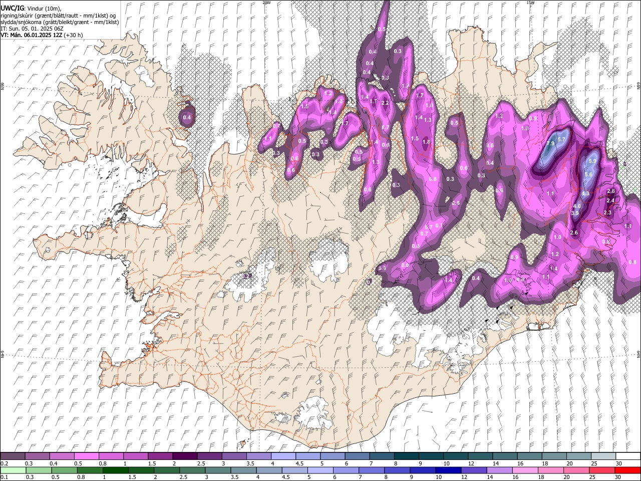Click the 'rigning/skúrir' description line
Image resolution: width=641 pixels, height=481 pixels.
point(58,16)
